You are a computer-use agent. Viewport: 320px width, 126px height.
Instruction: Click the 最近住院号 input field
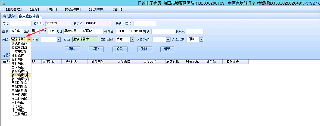[x=145, y=24]
